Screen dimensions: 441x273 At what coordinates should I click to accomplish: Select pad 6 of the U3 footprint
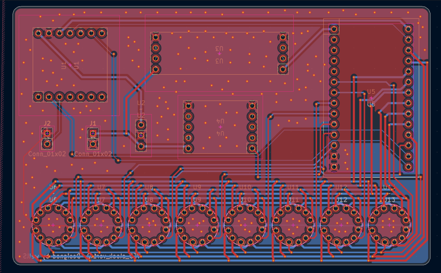point(283,48)
